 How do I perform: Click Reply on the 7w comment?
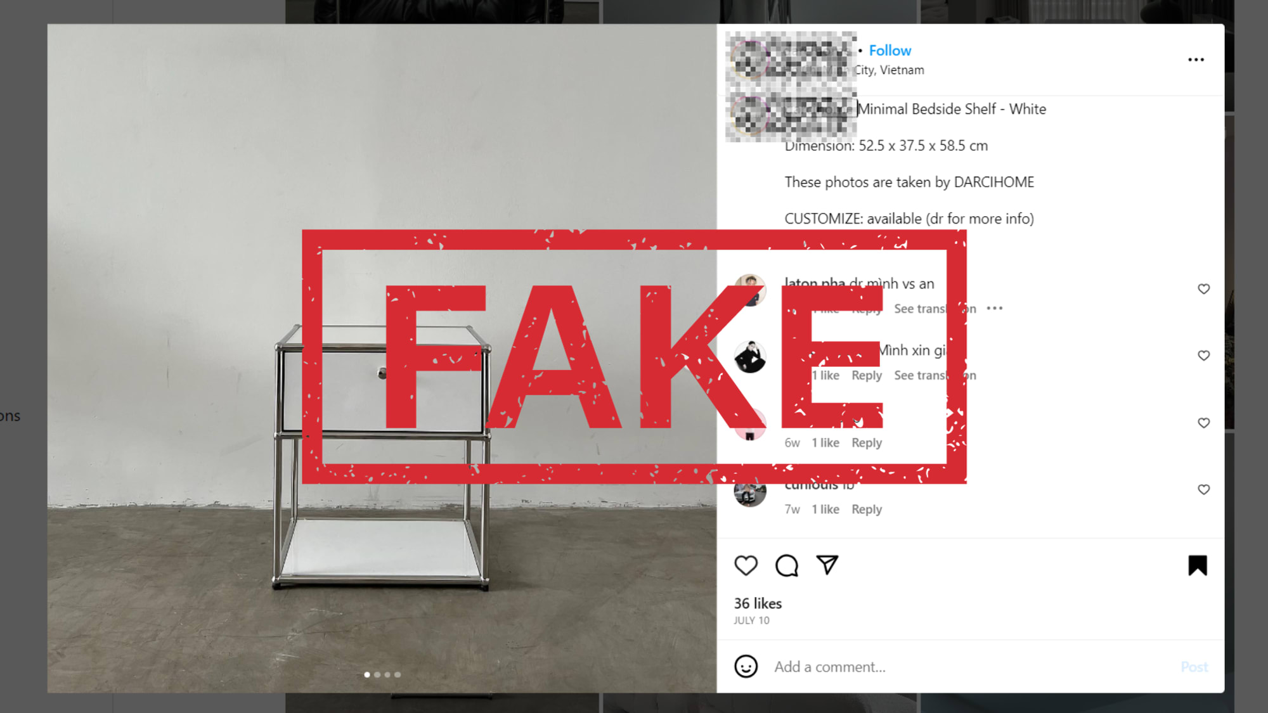click(x=867, y=509)
